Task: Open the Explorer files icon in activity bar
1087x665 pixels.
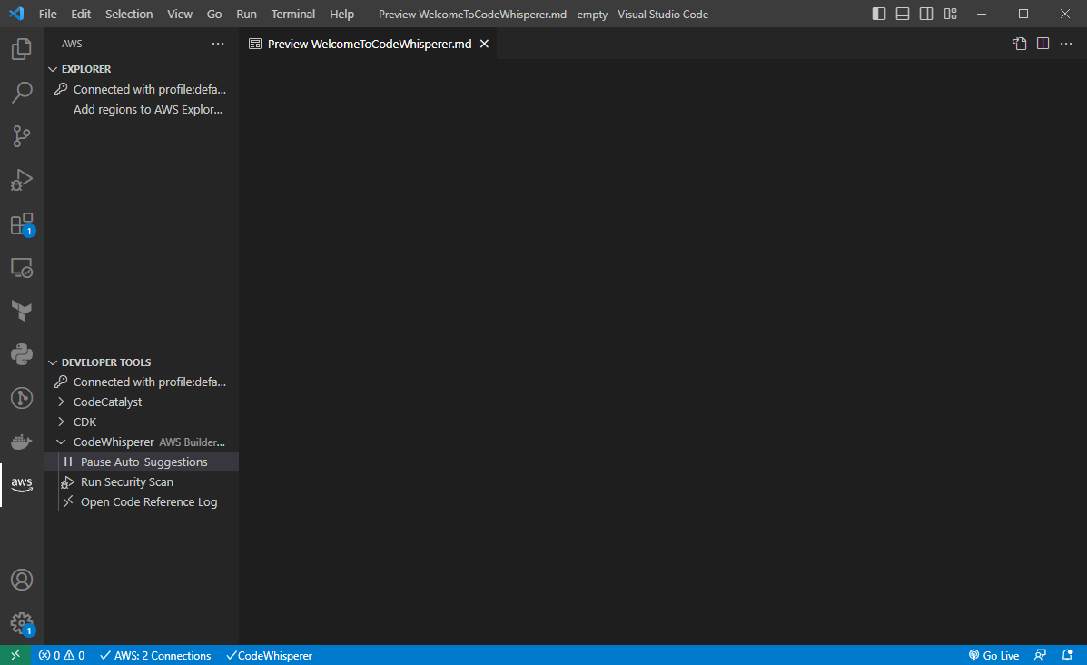Action: coord(22,48)
